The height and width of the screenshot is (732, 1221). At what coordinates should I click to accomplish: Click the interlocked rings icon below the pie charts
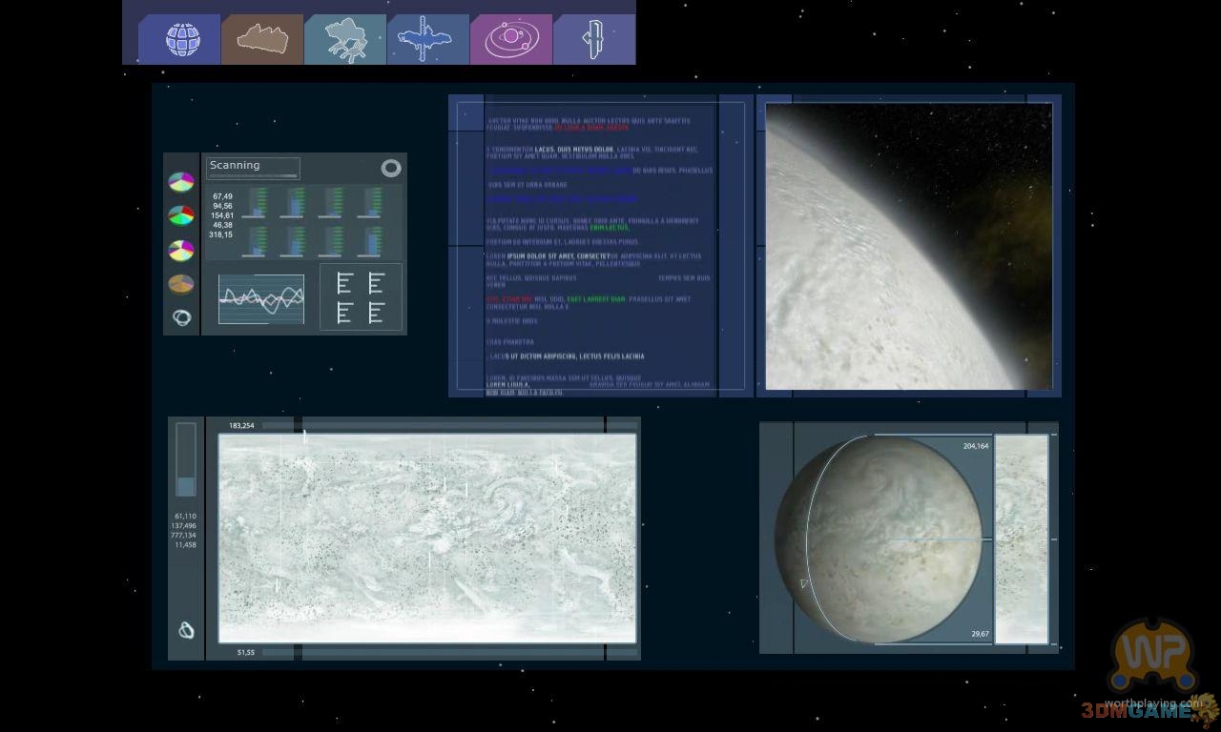click(x=181, y=317)
